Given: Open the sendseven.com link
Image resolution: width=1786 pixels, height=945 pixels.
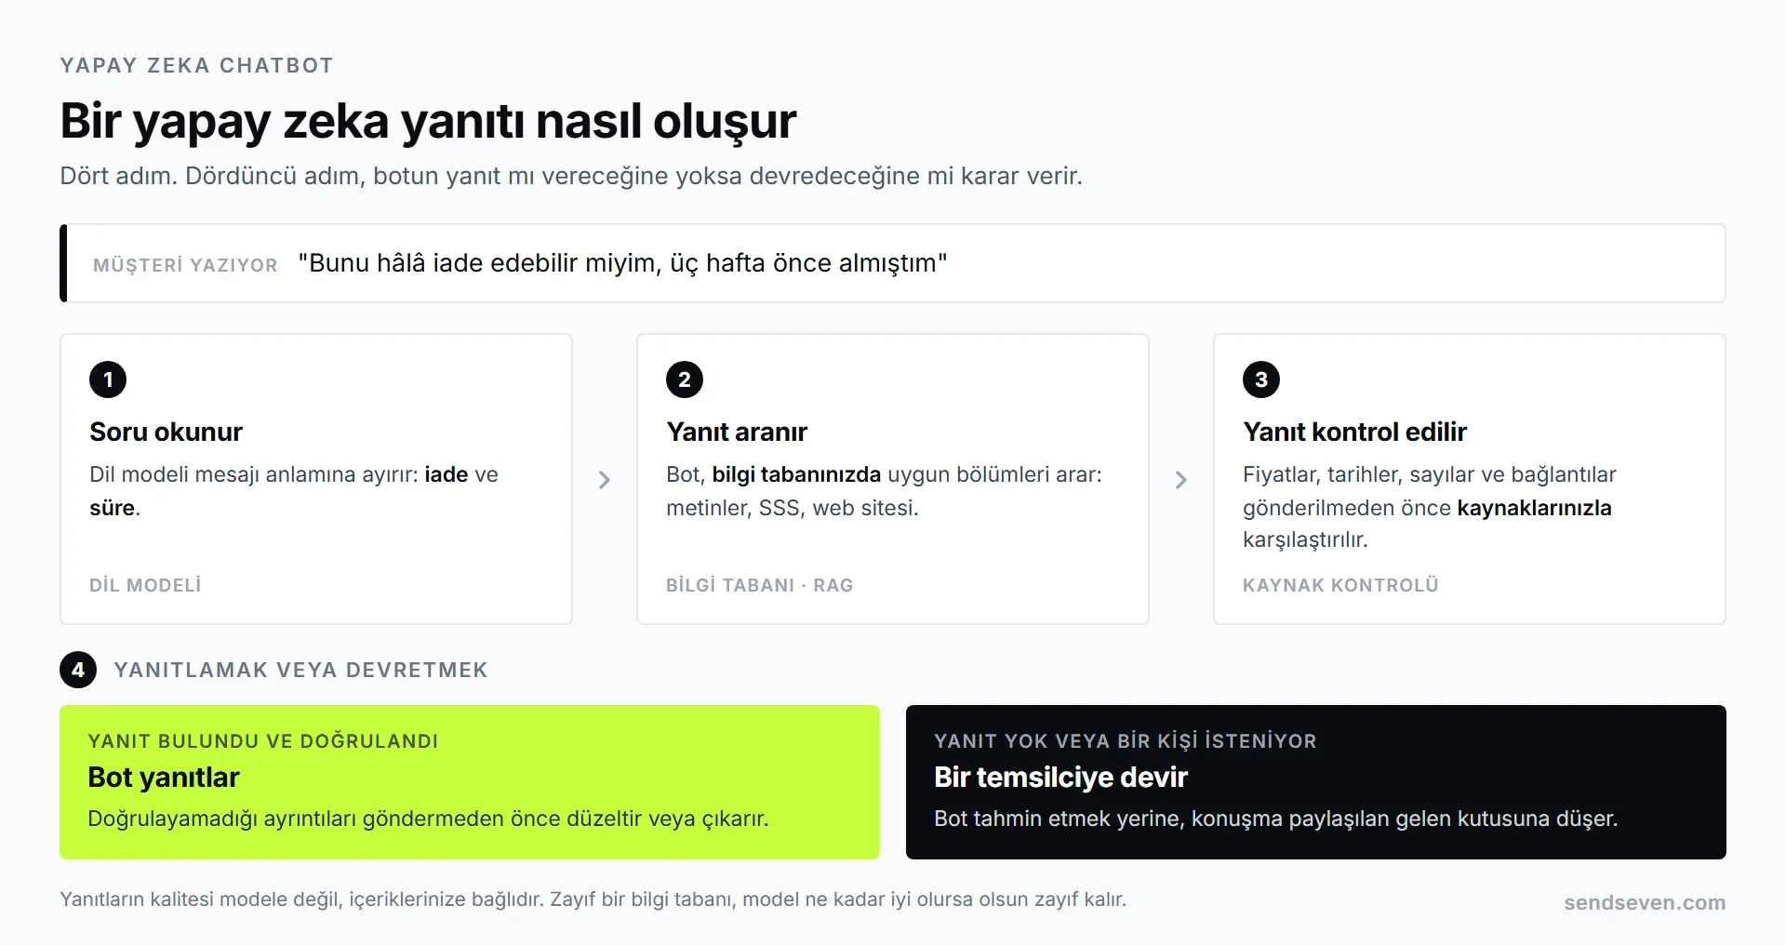Looking at the screenshot, I should pyautogui.click(x=1645, y=902).
